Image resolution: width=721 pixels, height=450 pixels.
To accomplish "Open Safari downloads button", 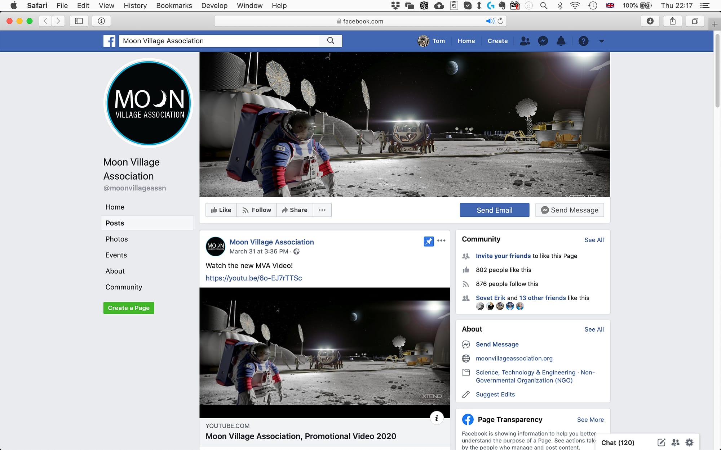I will (650, 21).
